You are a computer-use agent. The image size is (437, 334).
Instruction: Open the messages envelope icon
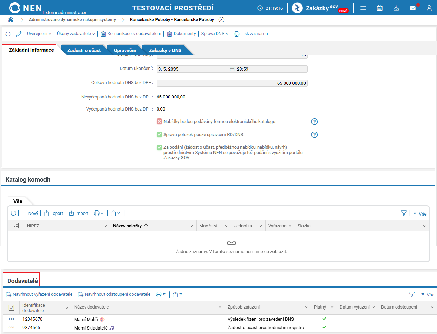coord(413,8)
